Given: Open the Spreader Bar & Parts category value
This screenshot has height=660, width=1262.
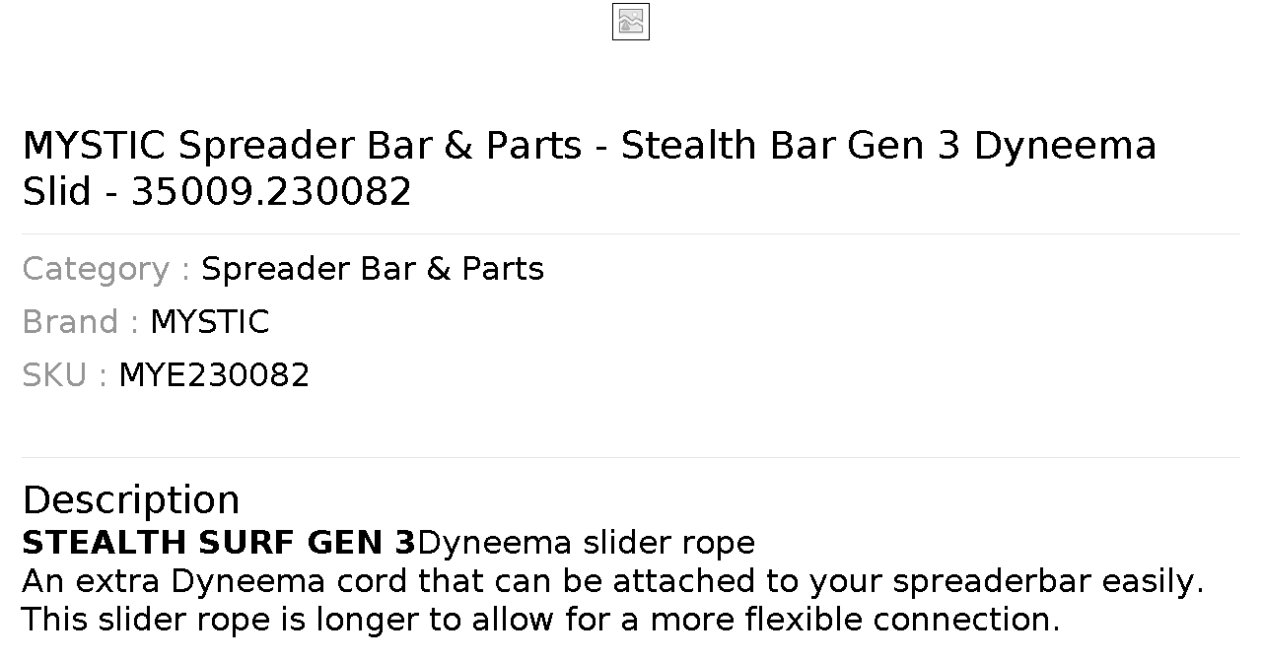Looking at the screenshot, I should click(373, 269).
